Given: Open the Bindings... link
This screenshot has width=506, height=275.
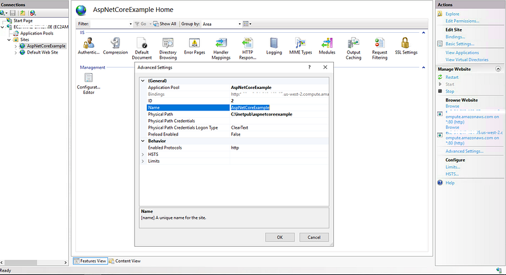Looking at the screenshot, I should coord(455,37).
